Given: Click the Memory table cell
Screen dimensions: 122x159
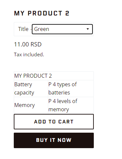Looking at the screenshot, I should point(31,105).
